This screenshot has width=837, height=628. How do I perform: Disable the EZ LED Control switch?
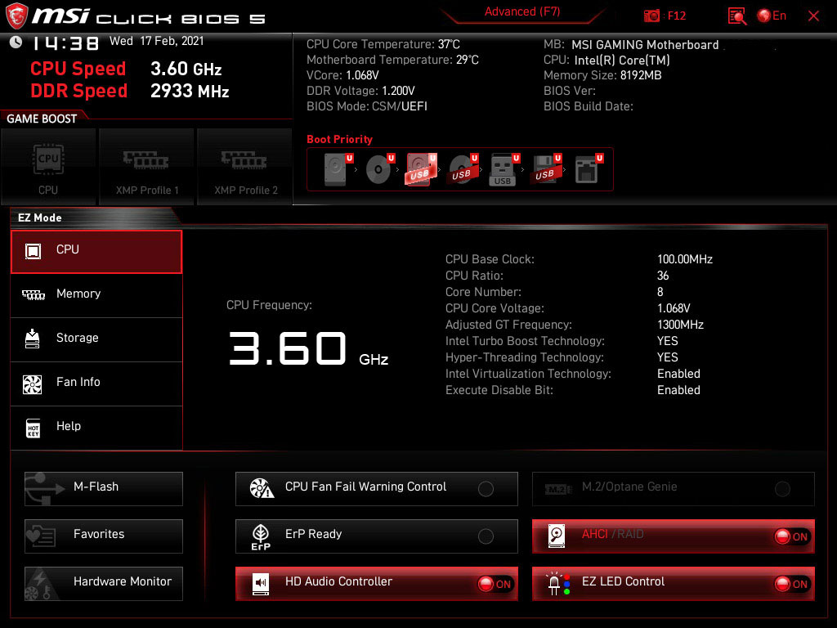[791, 584]
